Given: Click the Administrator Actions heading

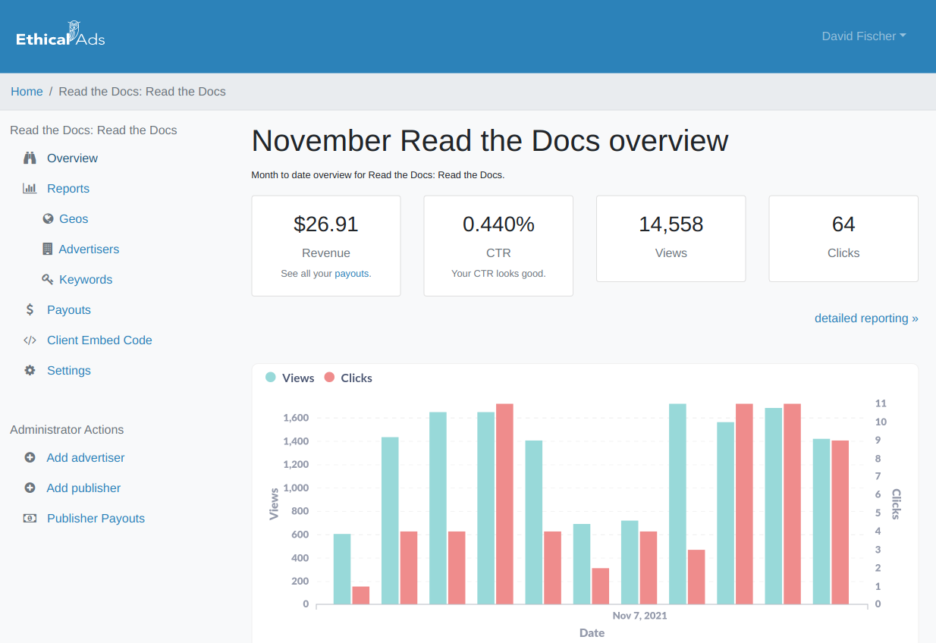Looking at the screenshot, I should [67, 430].
